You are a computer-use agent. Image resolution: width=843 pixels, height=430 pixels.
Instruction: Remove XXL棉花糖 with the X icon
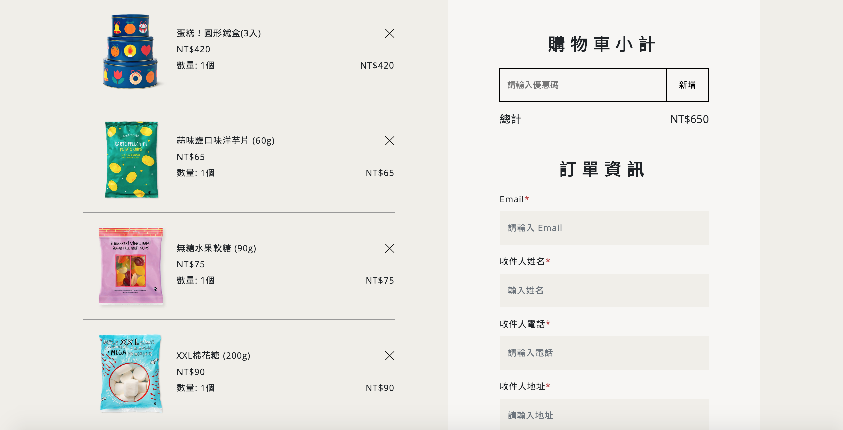click(x=389, y=356)
